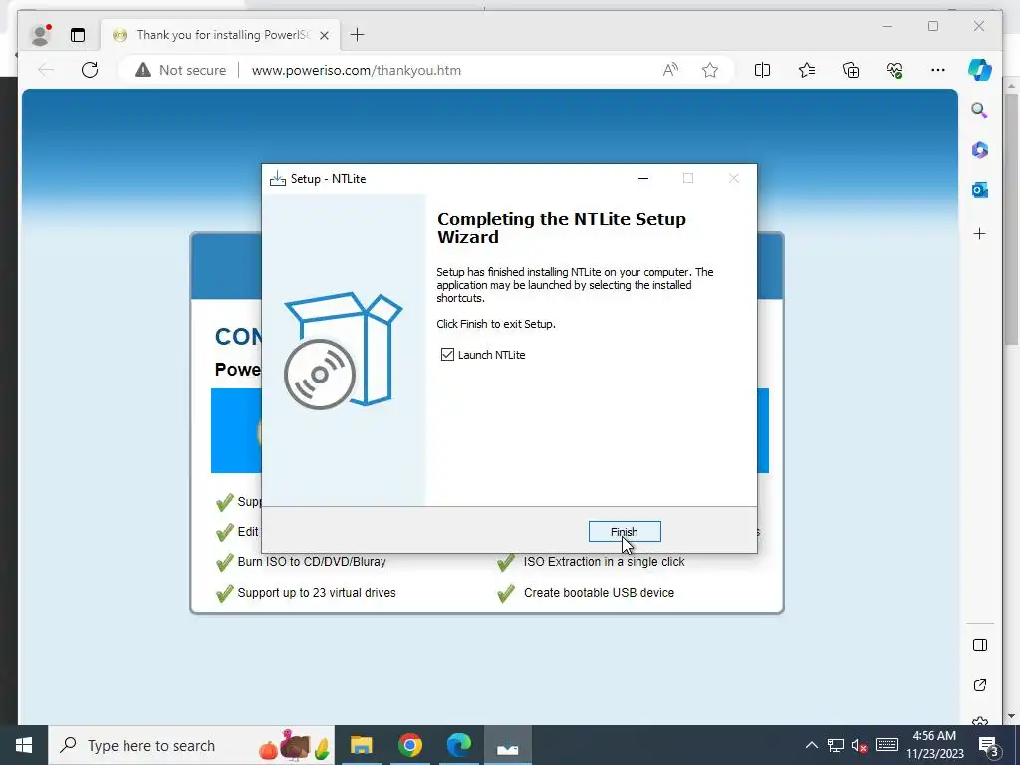
Task: Open Outlook from the Edge sidebar
Action: tap(980, 190)
